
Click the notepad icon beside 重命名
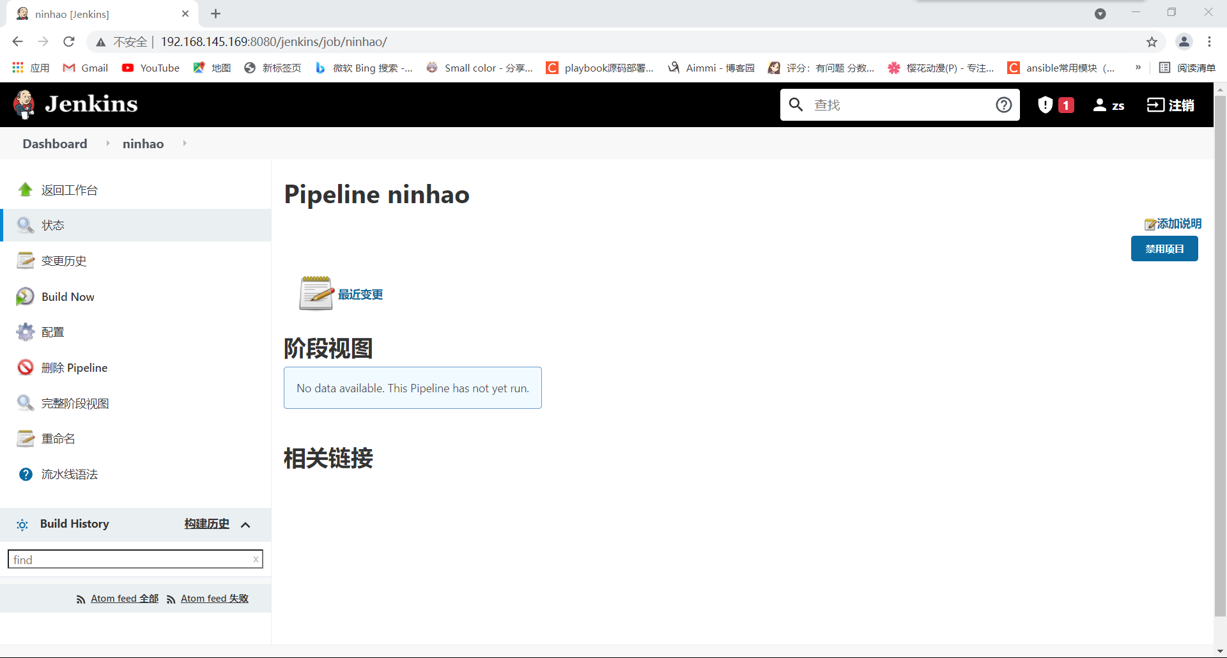pyautogui.click(x=26, y=439)
